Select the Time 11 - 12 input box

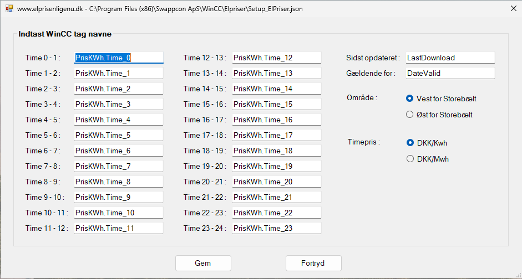pos(118,228)
